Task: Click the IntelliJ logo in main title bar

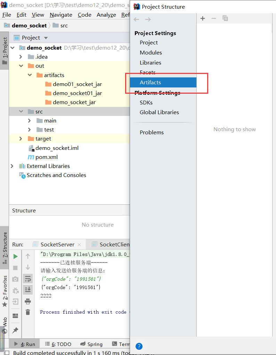Action: pyautogui.click(x=4, y=5)
